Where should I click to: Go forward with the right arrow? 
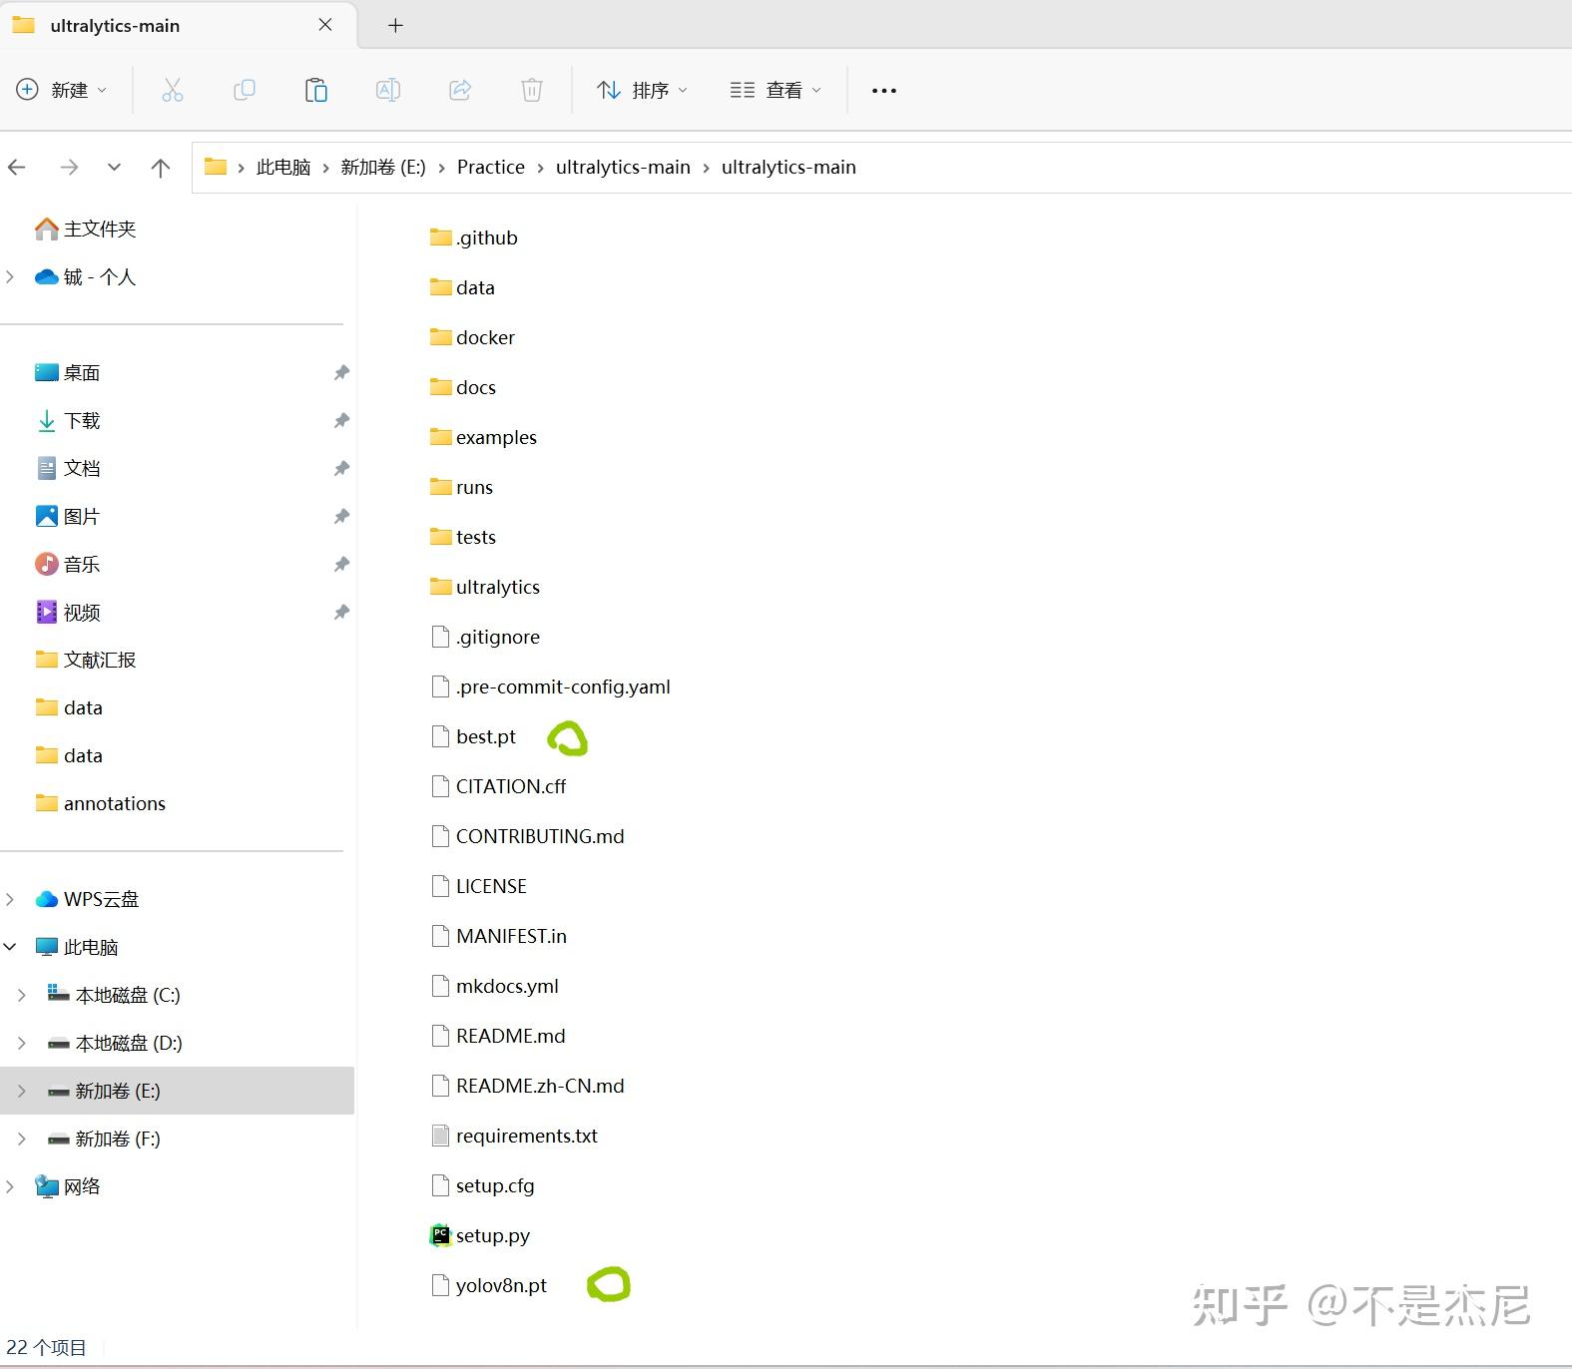pos(69,168)
